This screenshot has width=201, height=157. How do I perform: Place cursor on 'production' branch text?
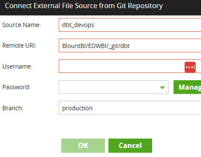tap(77, 108)
